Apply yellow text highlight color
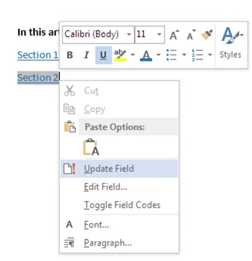This screenshot has width=252, height=261. click(120, 55)
